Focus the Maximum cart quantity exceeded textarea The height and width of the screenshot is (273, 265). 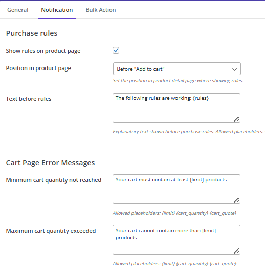(x=176, y=240)
